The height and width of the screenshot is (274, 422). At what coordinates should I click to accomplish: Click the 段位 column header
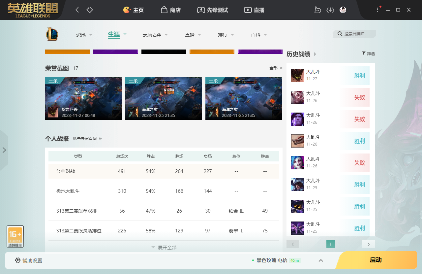(x=236, y=156)
